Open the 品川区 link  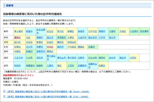click(x=17, y=42)
